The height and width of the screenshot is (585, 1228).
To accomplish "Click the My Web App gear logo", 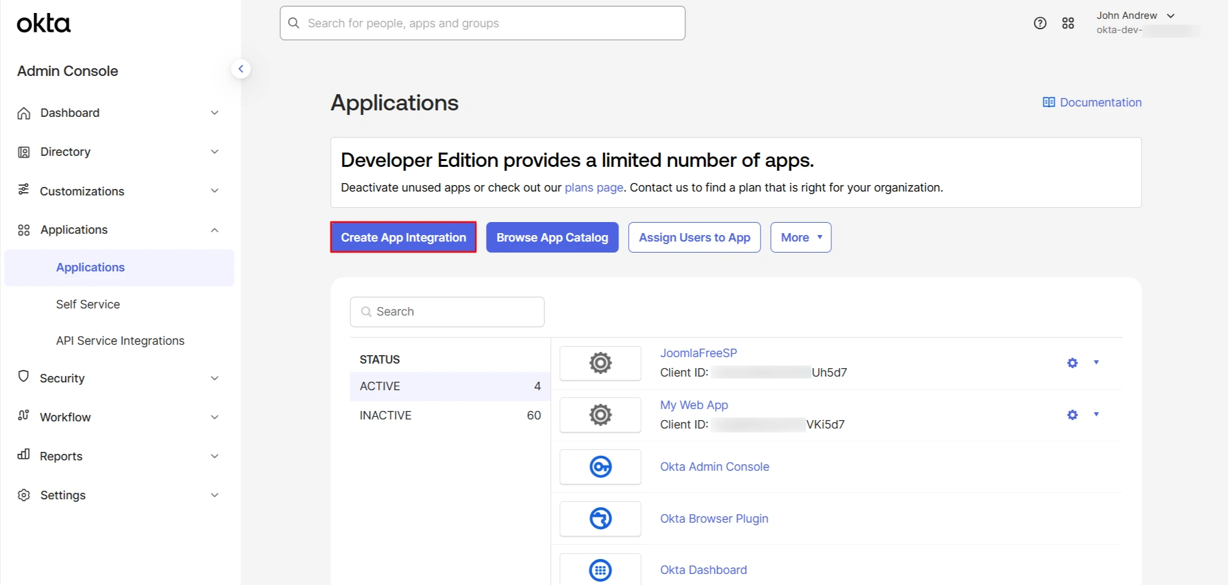I will tap(600, 415).
